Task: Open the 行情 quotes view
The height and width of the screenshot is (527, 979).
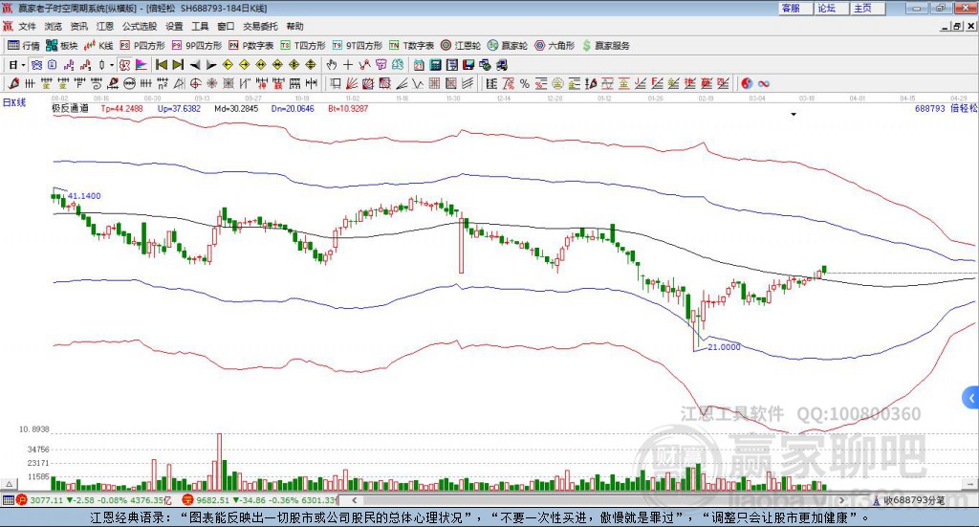Action: click(x=24, y=46)
